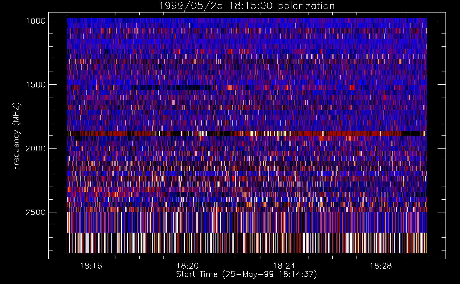
Task: Click the "1000" frequency tick label
Action: 36,21
